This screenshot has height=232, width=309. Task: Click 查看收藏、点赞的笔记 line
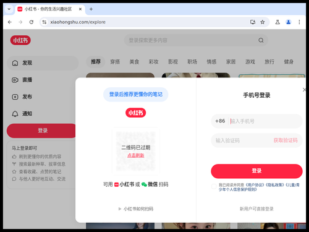point(40,171)
